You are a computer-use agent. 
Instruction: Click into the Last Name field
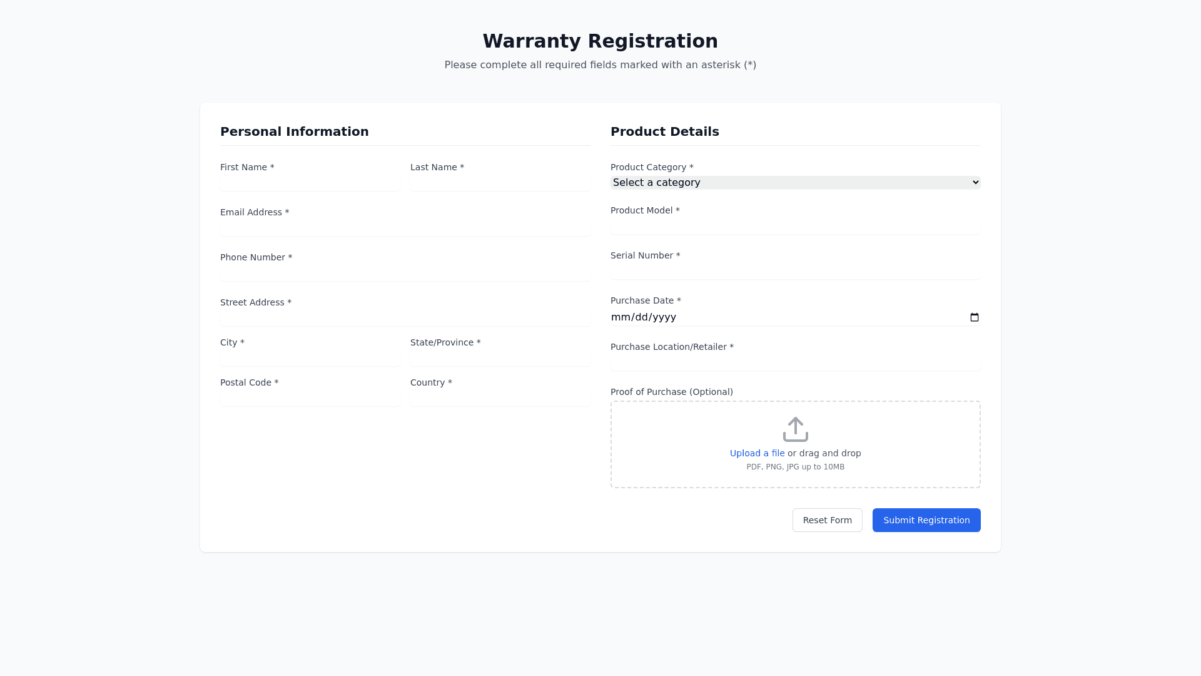pyautogui.click(x=500, y=183)
